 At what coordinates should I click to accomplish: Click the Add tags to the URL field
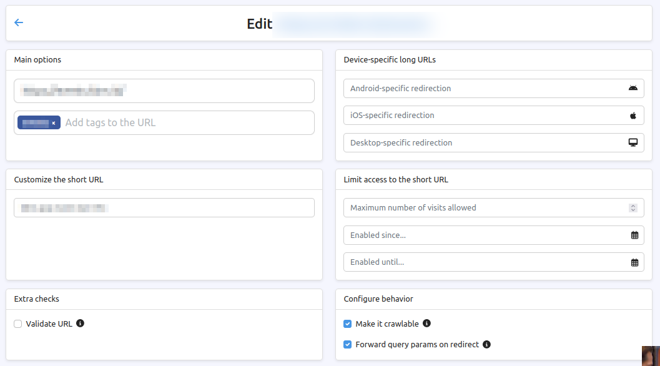(156, 122)
